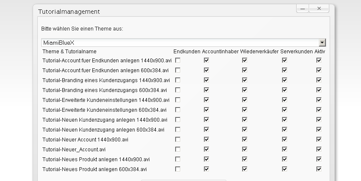Image resolution: width=361 pixels, height=181 pixels.
Task: Open the MiamiBlueX theme dropdown
Action: [x=322, y=43]
